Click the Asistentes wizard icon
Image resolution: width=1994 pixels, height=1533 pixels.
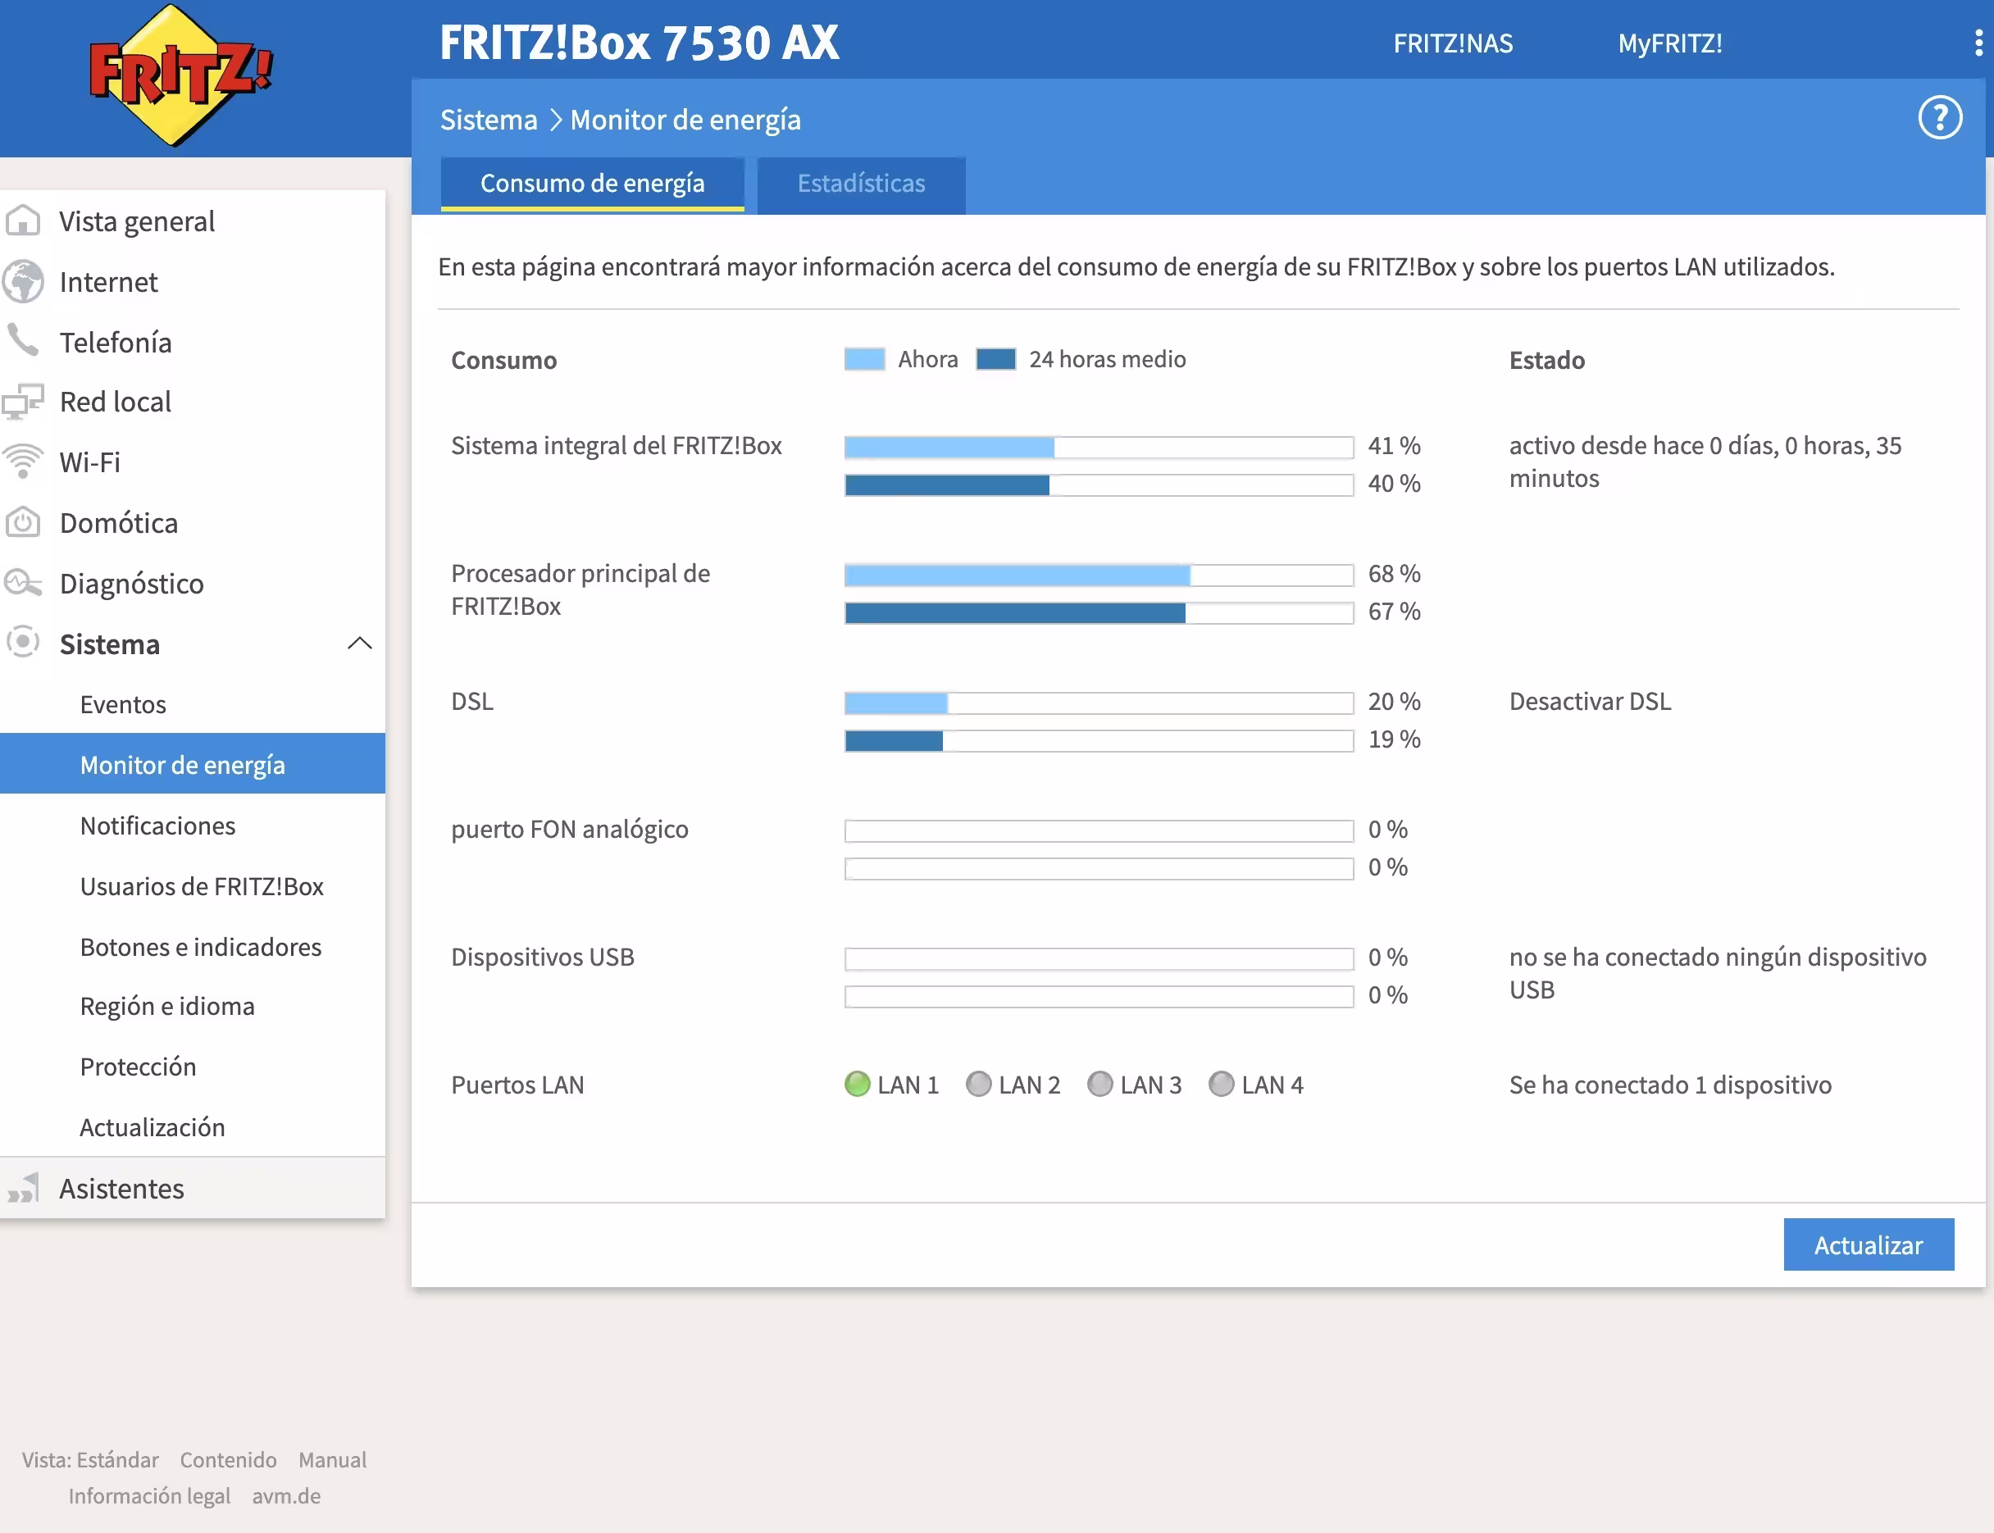tap(23, 1188)
